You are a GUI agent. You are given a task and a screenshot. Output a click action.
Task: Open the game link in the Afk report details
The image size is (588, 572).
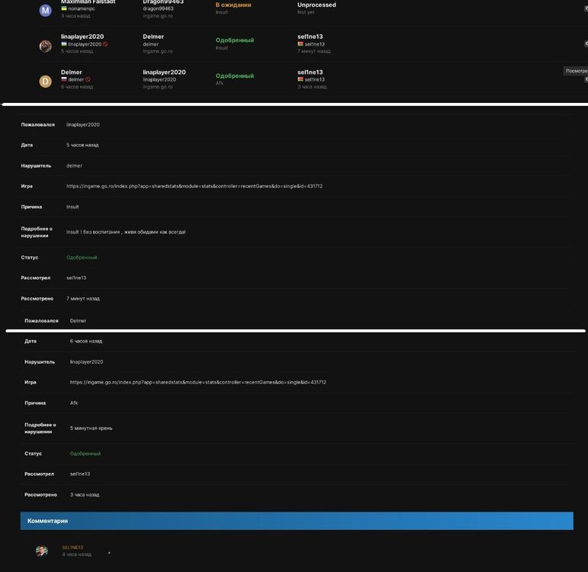tap(198, 382)
